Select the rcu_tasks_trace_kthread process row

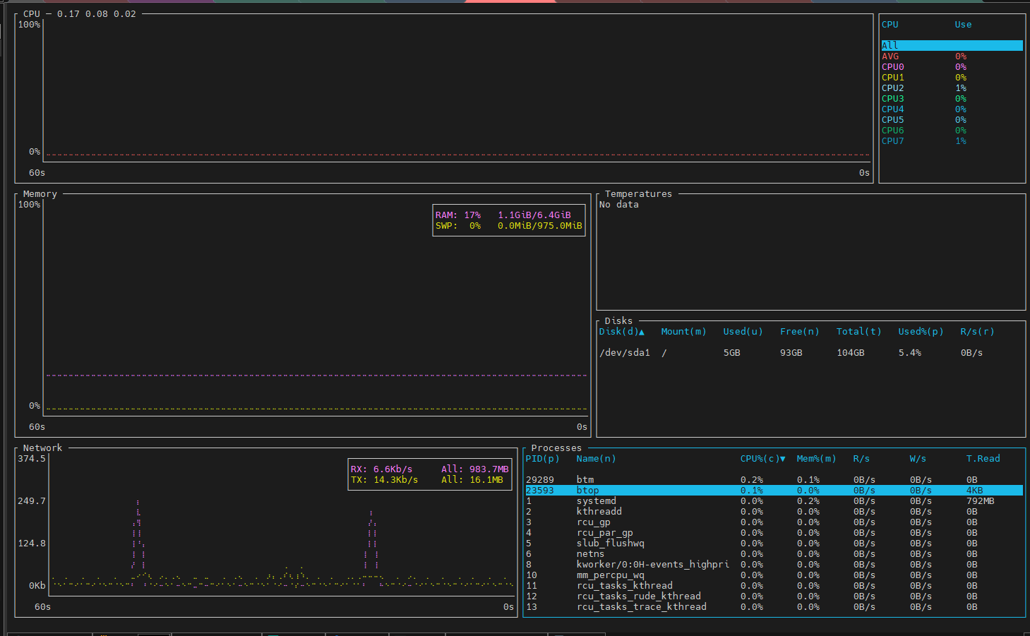774,606
